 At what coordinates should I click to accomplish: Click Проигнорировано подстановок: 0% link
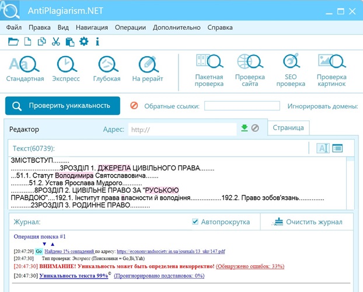click(159, 276)
